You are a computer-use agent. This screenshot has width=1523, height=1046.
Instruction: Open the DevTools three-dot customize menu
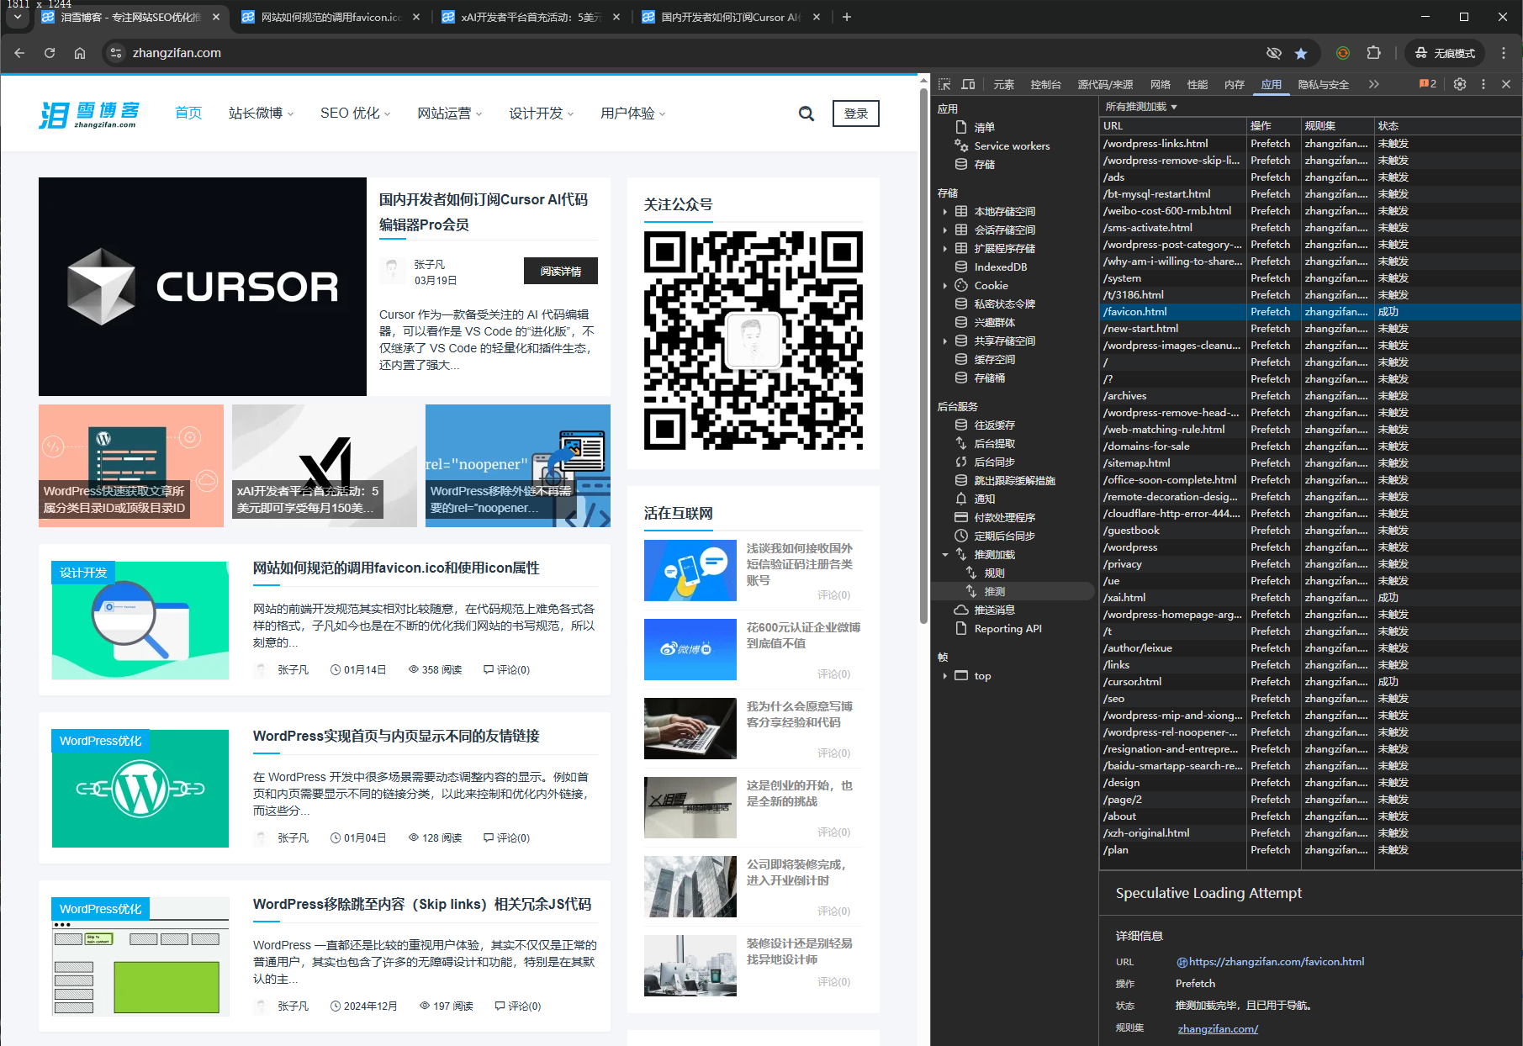click(x=1483, y=84)
